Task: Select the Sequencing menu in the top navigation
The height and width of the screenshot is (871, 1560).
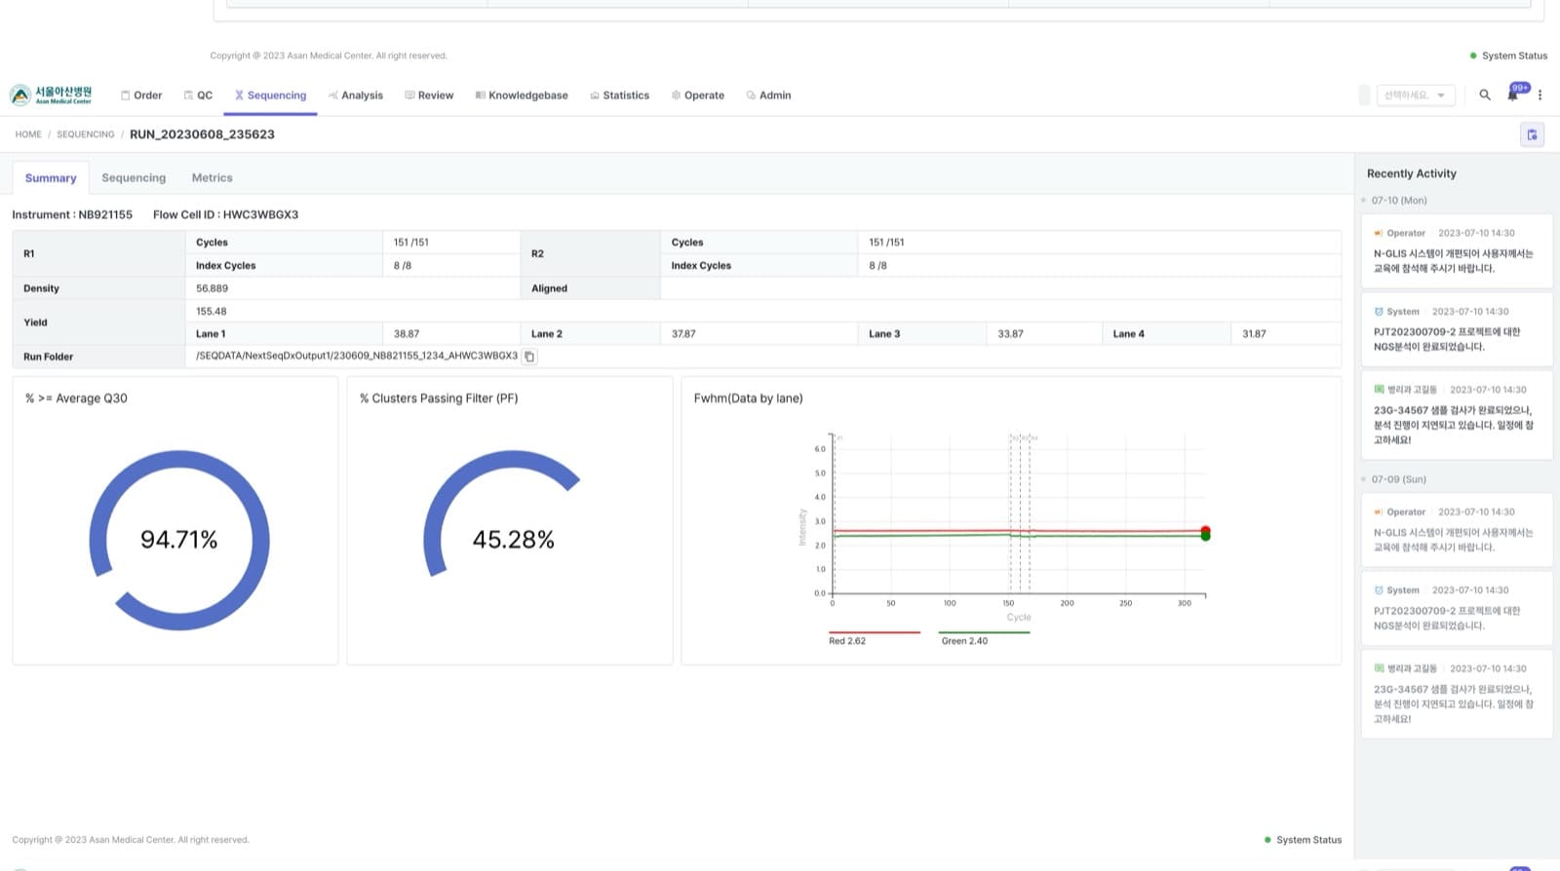Action: point(270,95)
